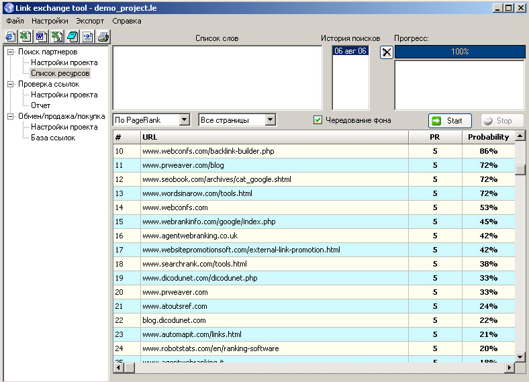The image size is (529, 382).
Task: Click the printer icon in the toolbar
Action: (x=103, y=36)
